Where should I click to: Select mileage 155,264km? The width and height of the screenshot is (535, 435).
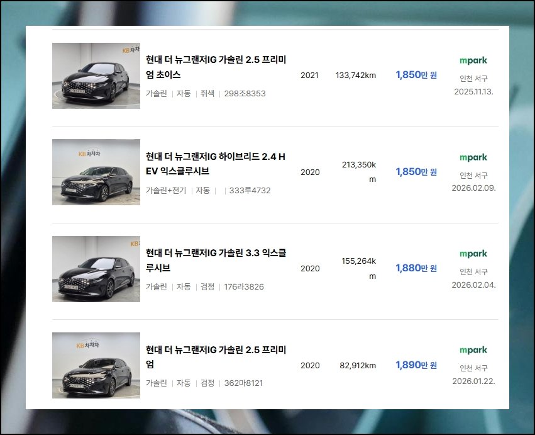point(359,268)
